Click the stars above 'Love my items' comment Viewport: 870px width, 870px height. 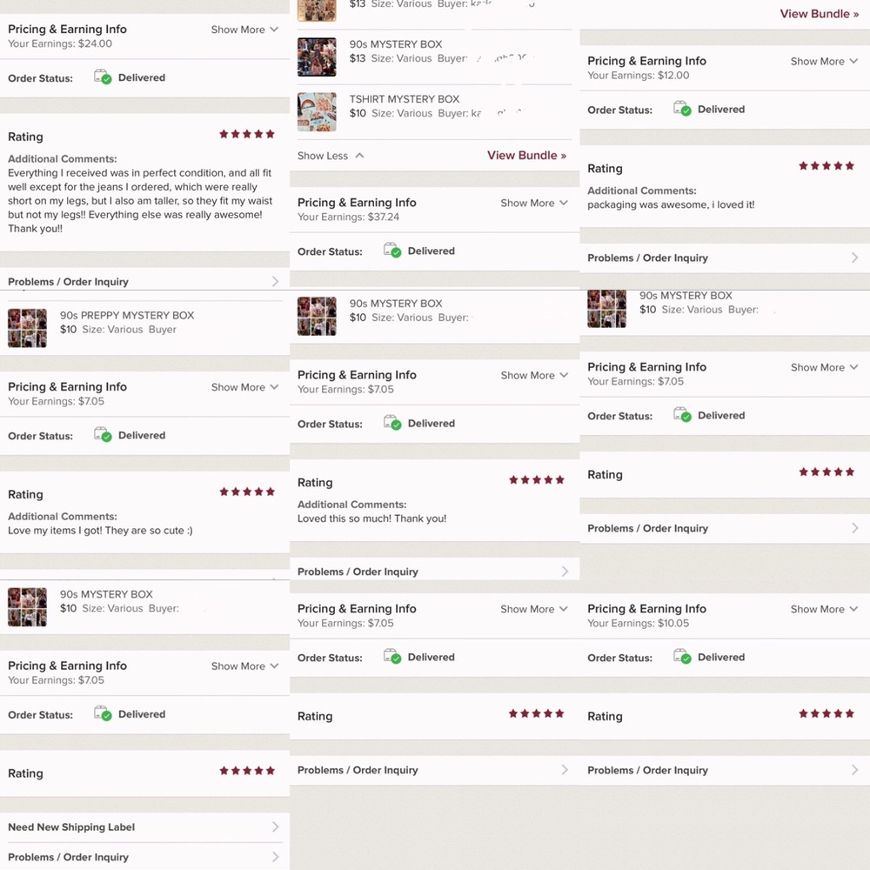pos(247,492)
